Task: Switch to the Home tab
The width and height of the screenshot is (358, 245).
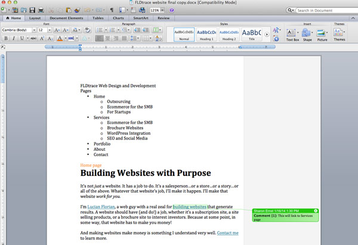Action: 14,18
